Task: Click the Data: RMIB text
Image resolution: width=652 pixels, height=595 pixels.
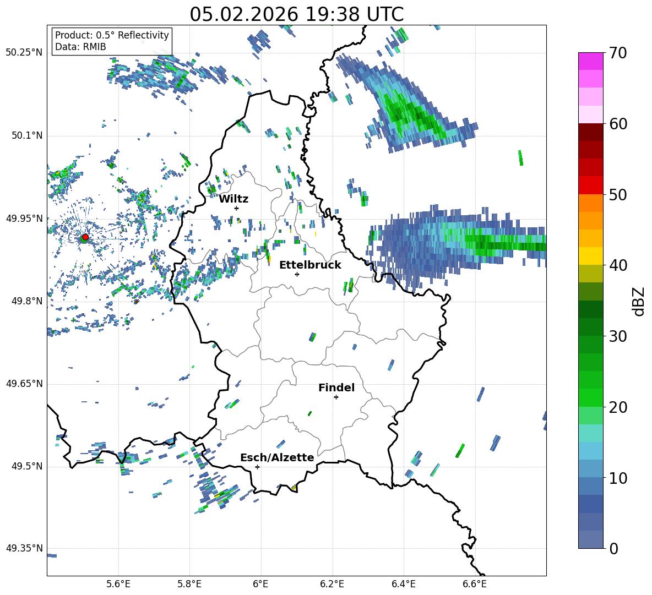Action: [80, 47]
